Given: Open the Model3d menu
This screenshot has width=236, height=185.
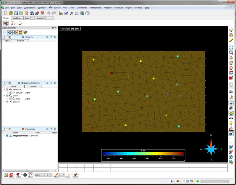Looking at the screenshot, I should click(x=138, y=8).
